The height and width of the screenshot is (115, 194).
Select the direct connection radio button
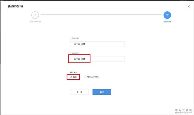tap(71, 77)
